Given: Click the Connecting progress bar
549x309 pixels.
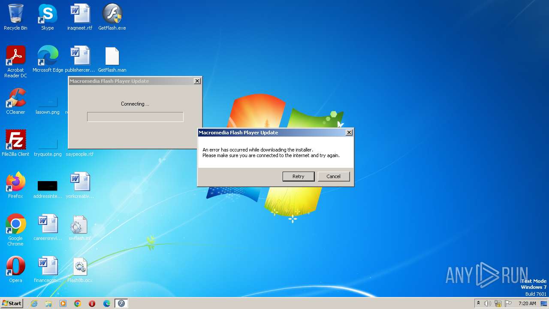Looking at the screenshot, I should (x=135, y=117).
